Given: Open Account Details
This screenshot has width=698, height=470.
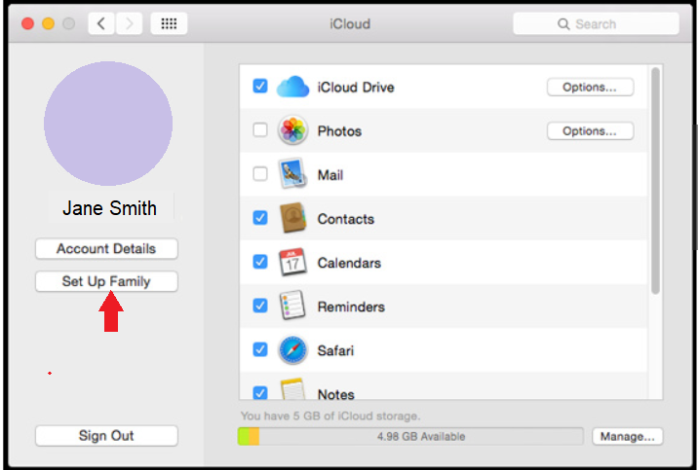Looking at the screenshot, I should [x=106, y=249].
